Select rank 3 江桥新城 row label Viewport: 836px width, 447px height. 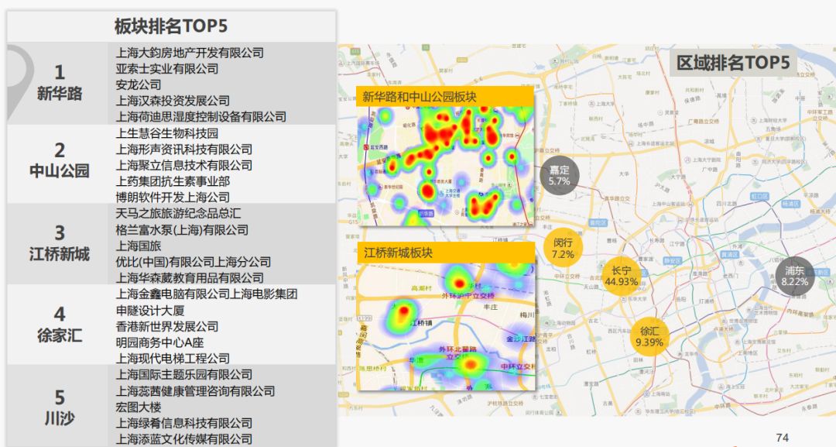[59, 243]
